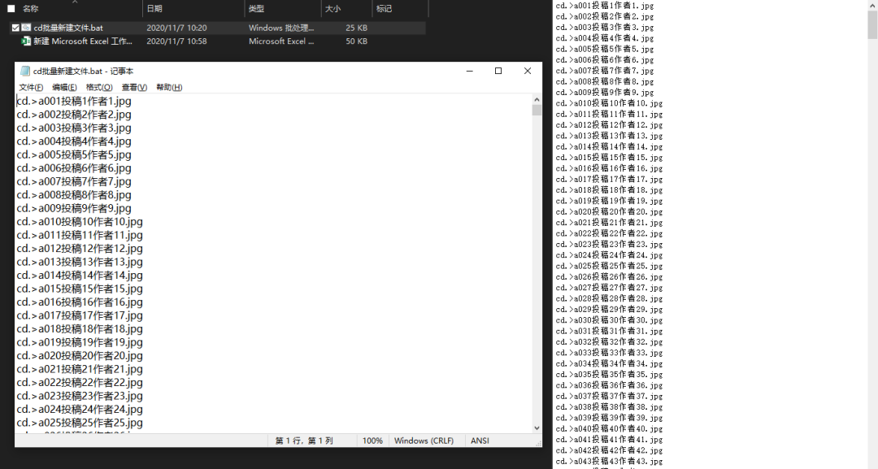The image size is (878, 469).
Task: Click Notepad line cd.>a005投稿5作者5.jpg
Action: (x=74, y=154)
